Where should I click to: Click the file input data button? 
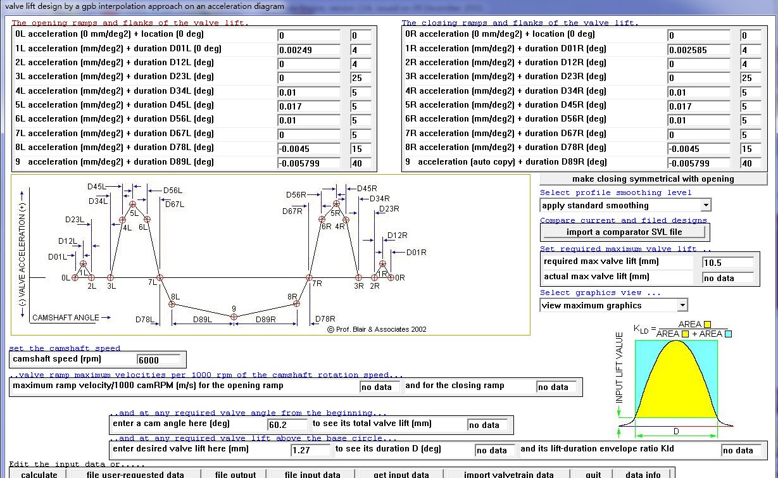point(313,474)
